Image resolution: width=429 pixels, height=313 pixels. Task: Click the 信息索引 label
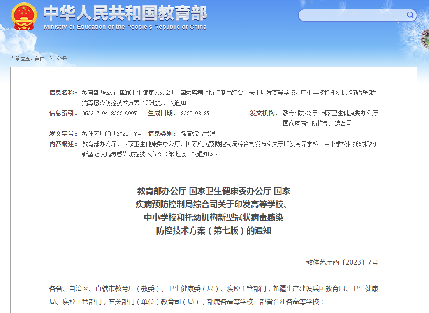point(63,113)
